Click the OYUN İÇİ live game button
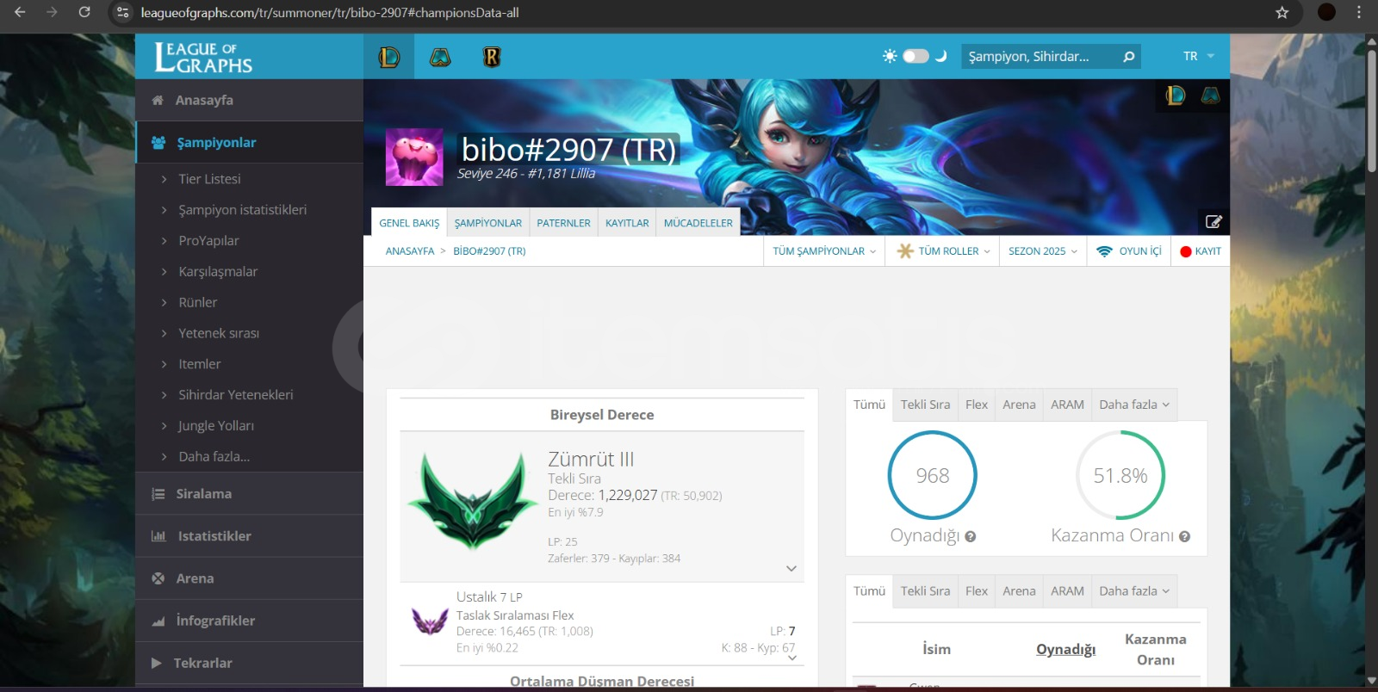The height and width of the screenshot is (692, 1378). tap(1129, 251)
